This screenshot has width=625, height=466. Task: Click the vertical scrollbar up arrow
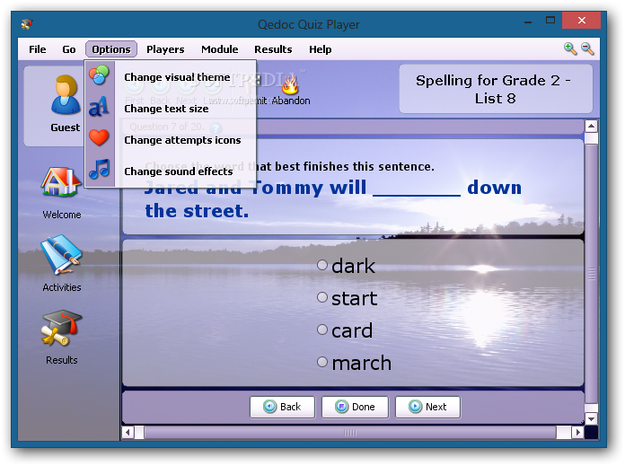(591, 127)
